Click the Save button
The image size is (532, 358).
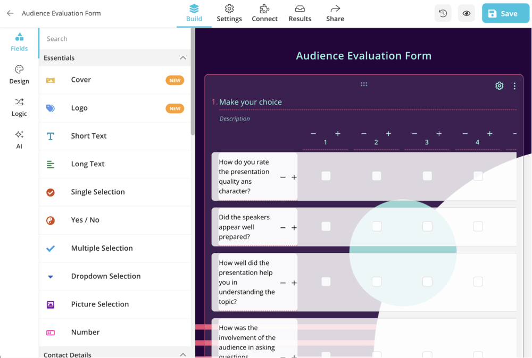[505, 13]
